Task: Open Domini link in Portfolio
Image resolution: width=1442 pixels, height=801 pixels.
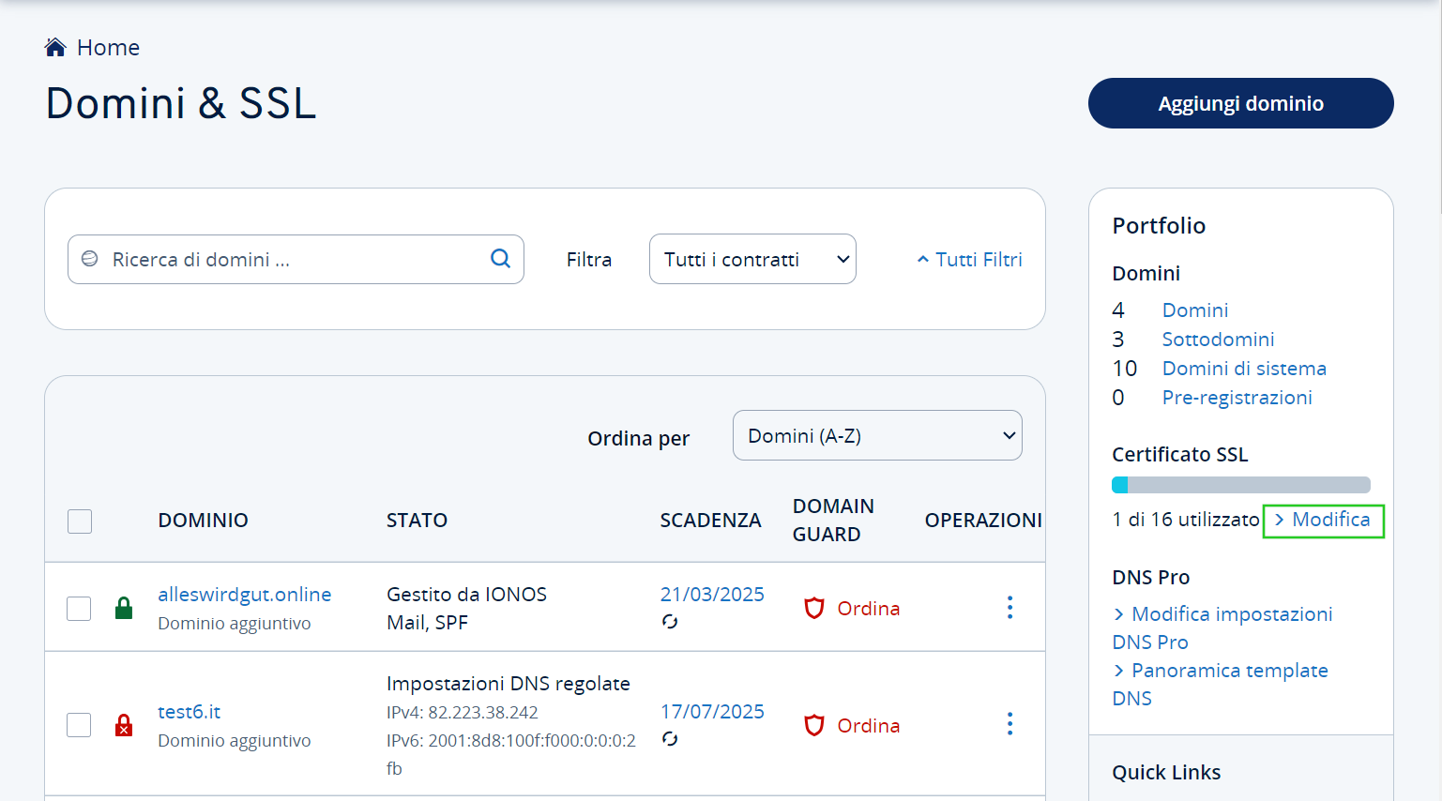Action: point(1195,310)
